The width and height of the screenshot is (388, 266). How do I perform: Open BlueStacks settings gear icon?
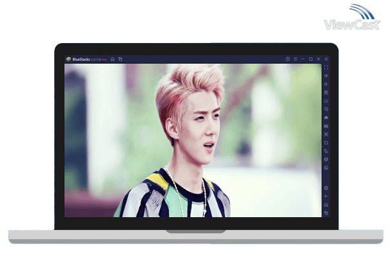(x=326, y=188)
